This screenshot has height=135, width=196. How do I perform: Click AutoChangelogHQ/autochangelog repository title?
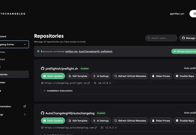pos(70,113)
